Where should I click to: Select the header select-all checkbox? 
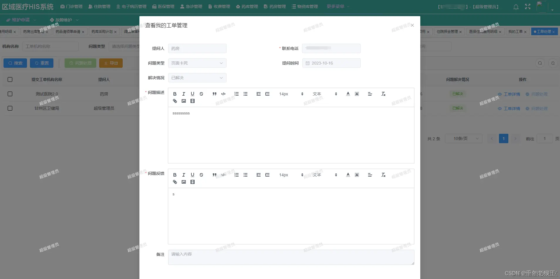(x=10, y=80)
